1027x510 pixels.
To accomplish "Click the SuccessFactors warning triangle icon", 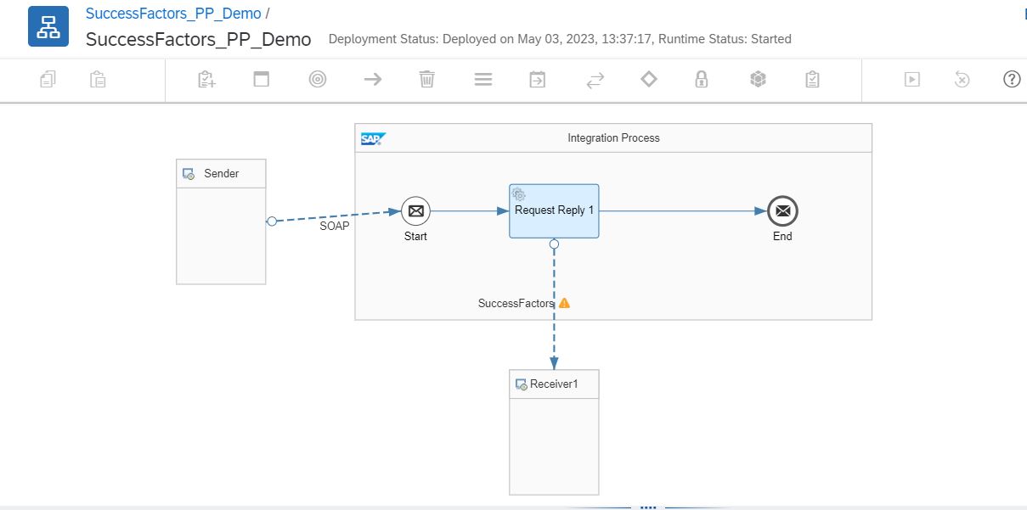I will (564, 303).
